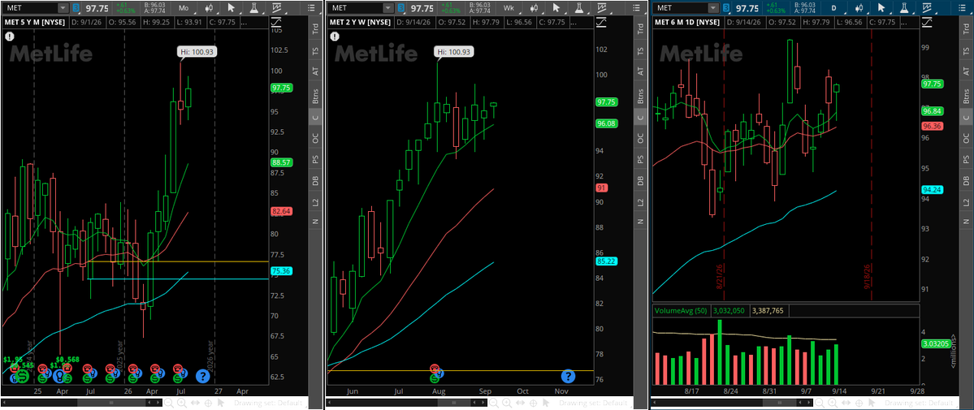
Task: Click blue question mark event on weekly chart
Action: (568, 376)
